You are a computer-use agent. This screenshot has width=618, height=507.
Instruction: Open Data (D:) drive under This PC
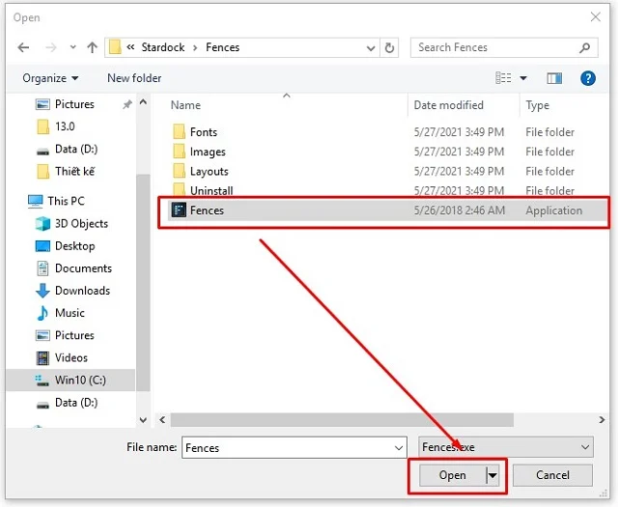click(x=76, y=403)
